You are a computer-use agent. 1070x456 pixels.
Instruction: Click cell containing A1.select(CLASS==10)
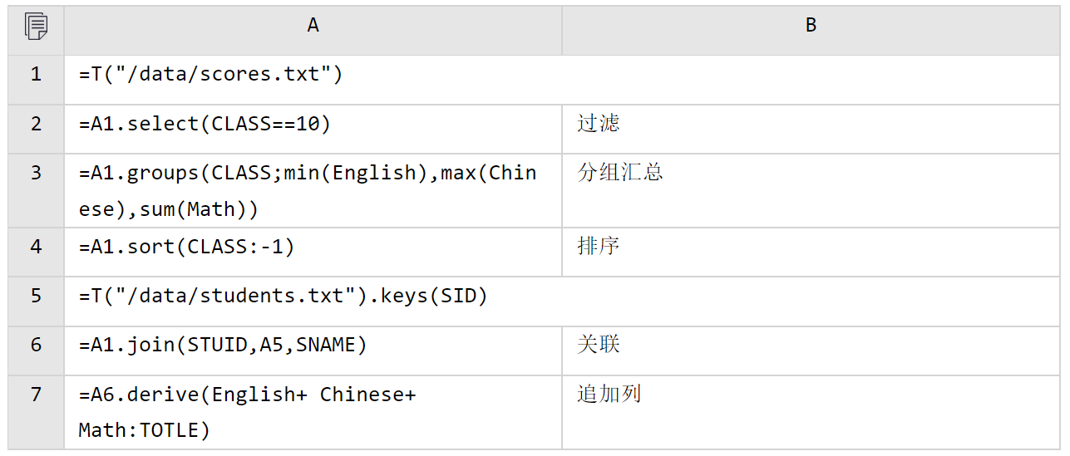[313, 129]
